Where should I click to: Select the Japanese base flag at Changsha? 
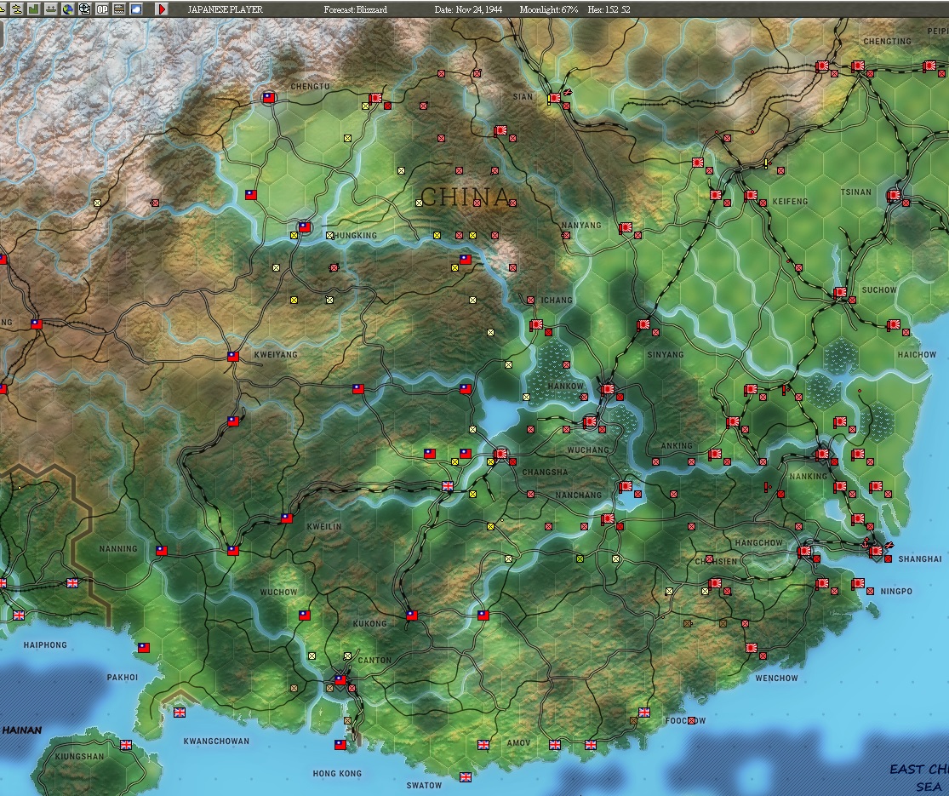coord(500,454)
